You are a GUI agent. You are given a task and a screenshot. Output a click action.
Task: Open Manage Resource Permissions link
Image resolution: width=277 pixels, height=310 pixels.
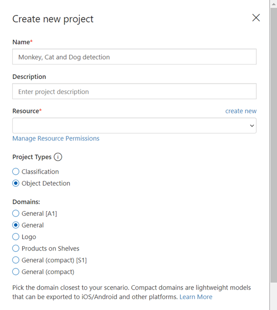pos(56,139)
